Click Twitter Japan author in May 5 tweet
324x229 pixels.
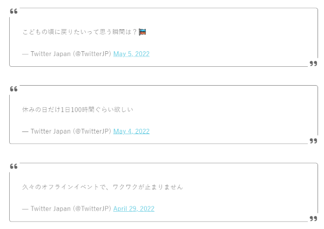[x=51, y=54]
